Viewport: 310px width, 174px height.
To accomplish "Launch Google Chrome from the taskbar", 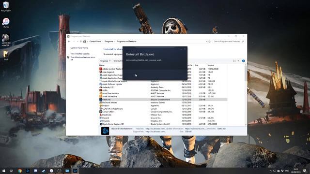I will (19, 171).
